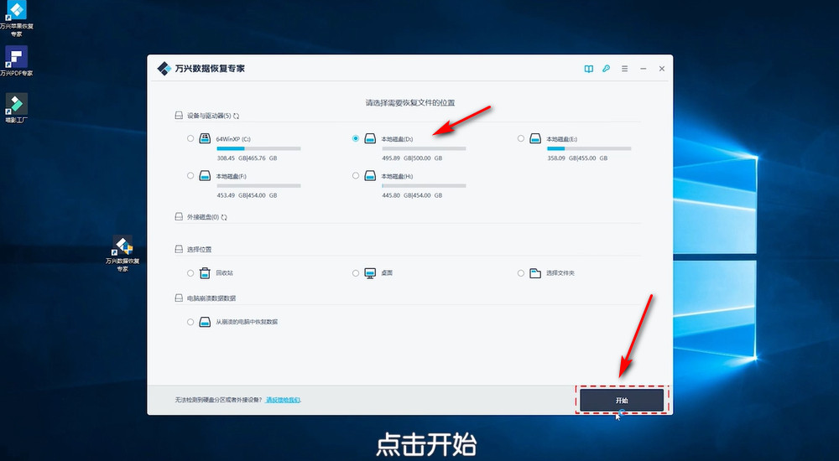Click the 无法检测到硬盘分区或者外接设备? text
Screen dimensions: 839x461
pos(219,400)
